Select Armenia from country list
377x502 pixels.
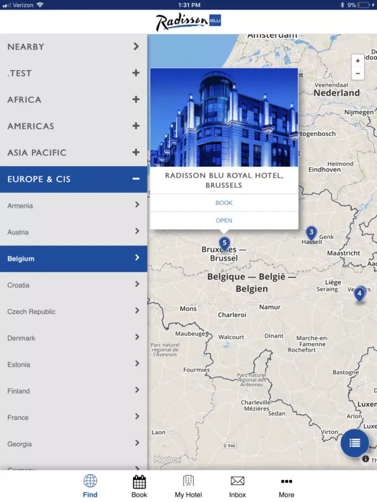coord(73,205)
